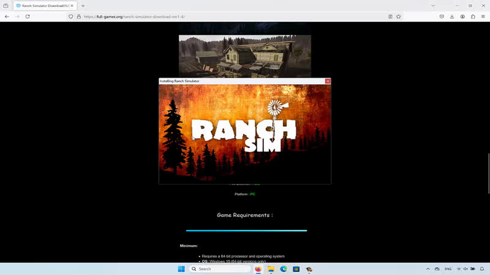Open File Explorer from the taskbar
The width and height of the screenshot is (490, 275).
271,269
